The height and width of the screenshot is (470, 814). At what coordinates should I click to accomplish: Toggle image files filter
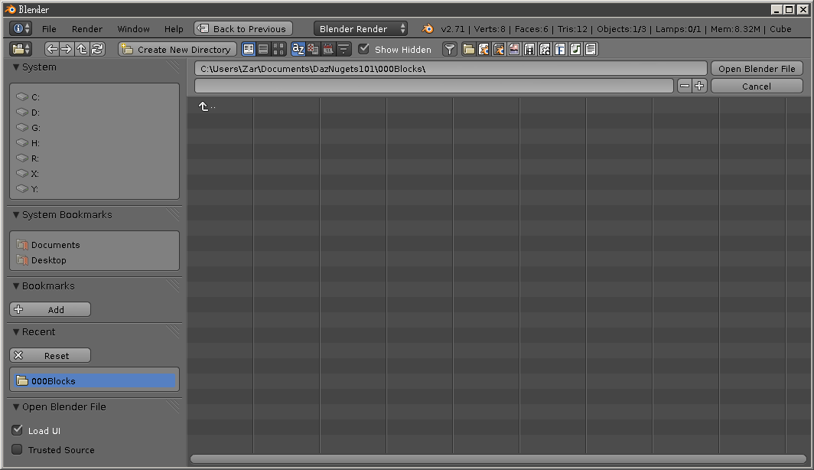click(x=514, y=49)
